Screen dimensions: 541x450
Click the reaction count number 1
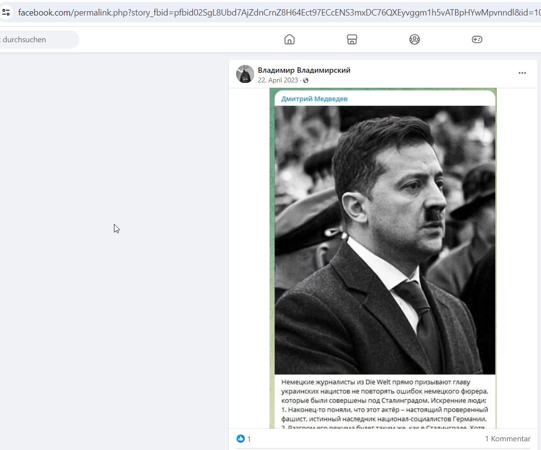tap(249, 439)
